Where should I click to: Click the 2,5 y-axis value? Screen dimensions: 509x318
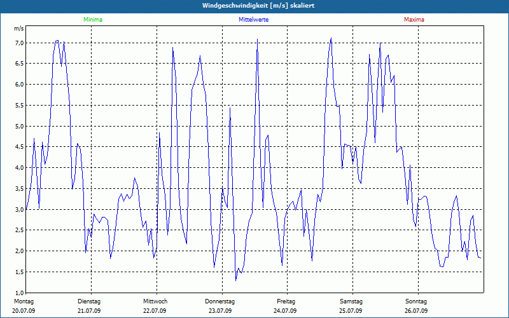[x=19, y=230]
